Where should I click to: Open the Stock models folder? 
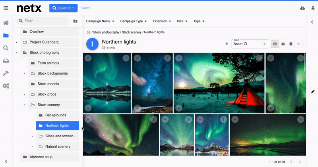click(x=54, y=84)
